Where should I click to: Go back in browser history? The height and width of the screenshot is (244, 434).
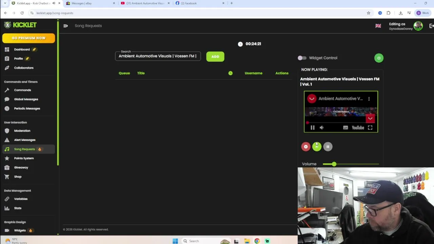pos(5,13)
